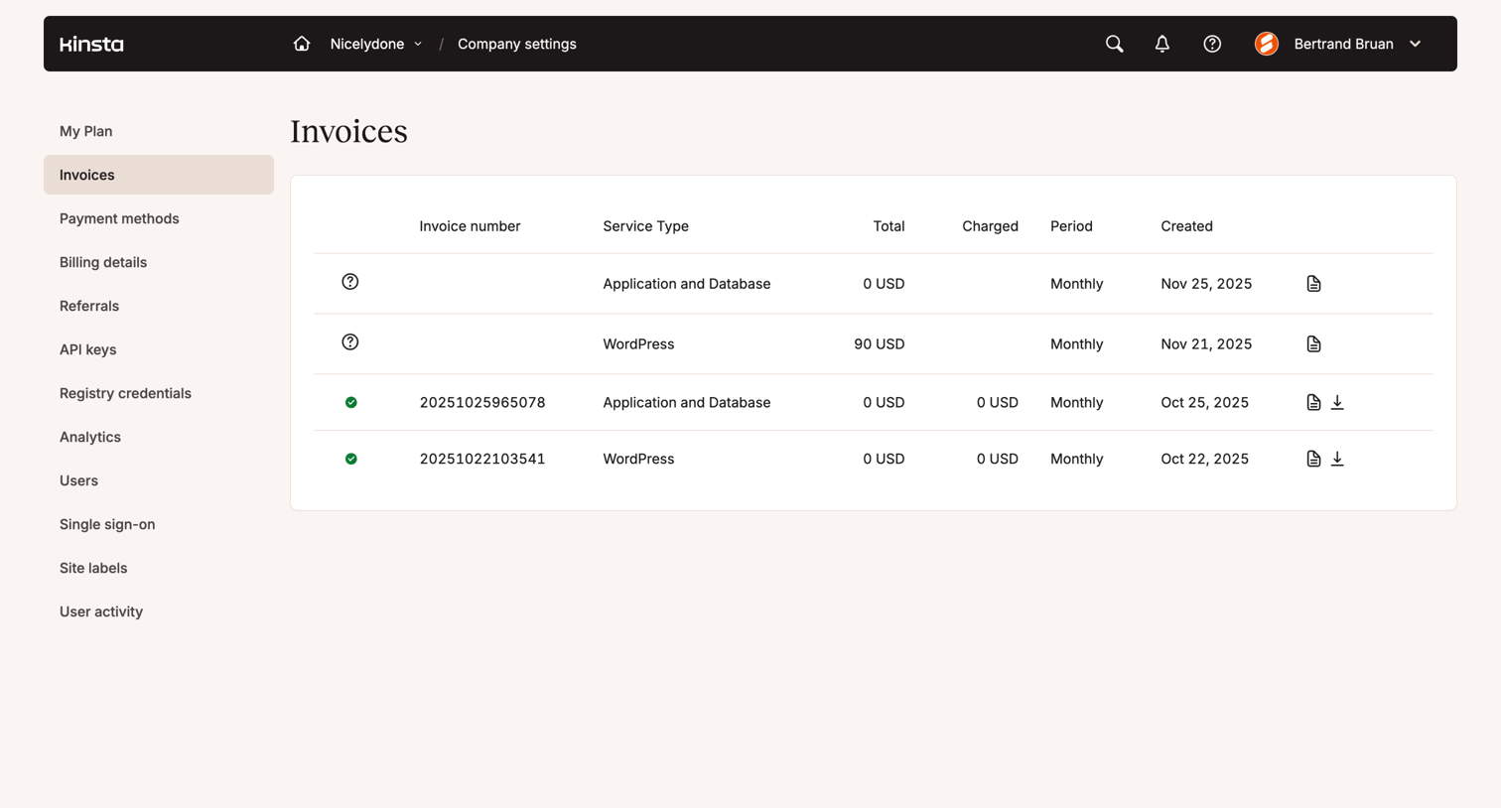Open the help center question icon
The image size is (1501, 808).
pos(1212,44)
